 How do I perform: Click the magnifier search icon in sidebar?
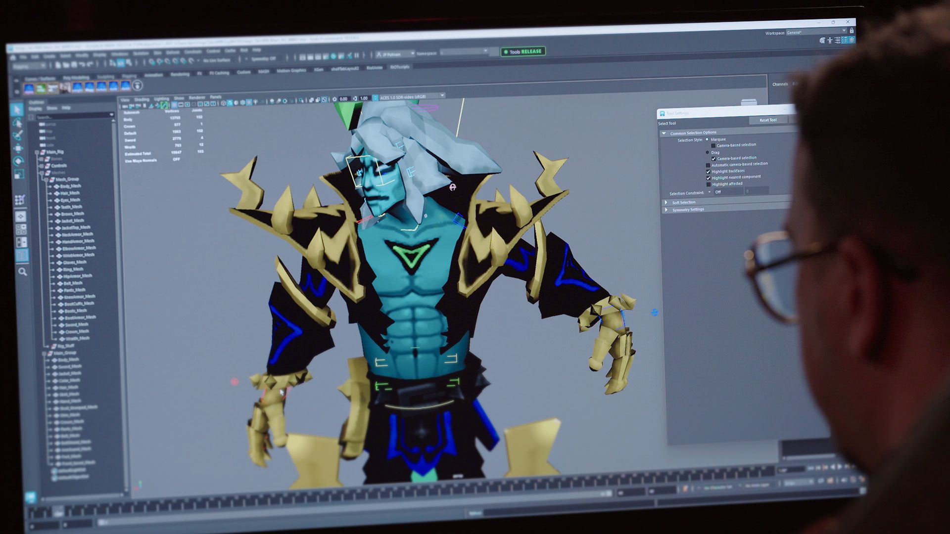point(22,271)
